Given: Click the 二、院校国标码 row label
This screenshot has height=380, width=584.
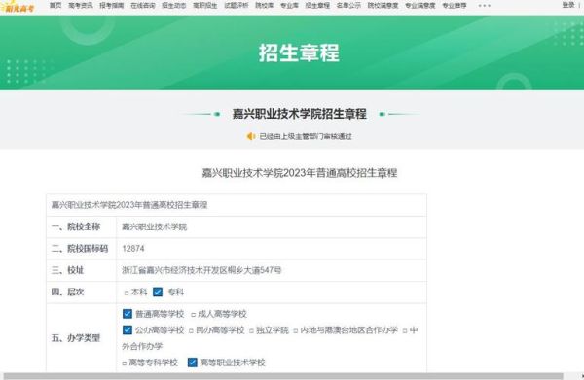Looking at the screenshot, I should [x=80, y=249].
